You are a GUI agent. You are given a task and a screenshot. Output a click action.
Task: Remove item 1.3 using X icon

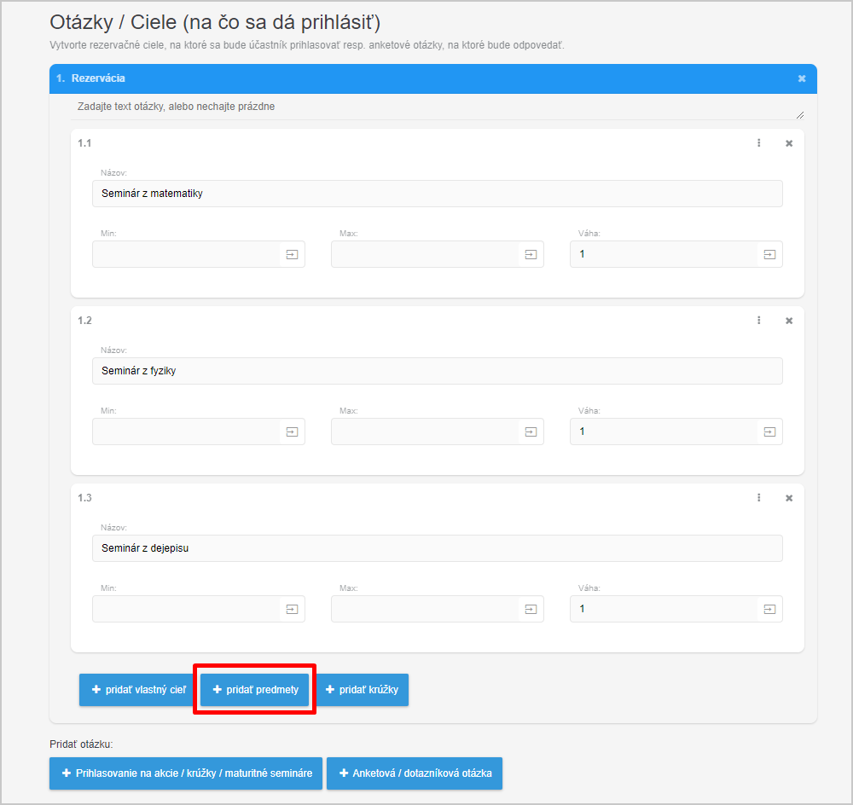click(789, 498)
